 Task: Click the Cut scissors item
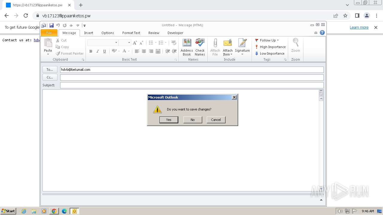(x=61, y=40)
